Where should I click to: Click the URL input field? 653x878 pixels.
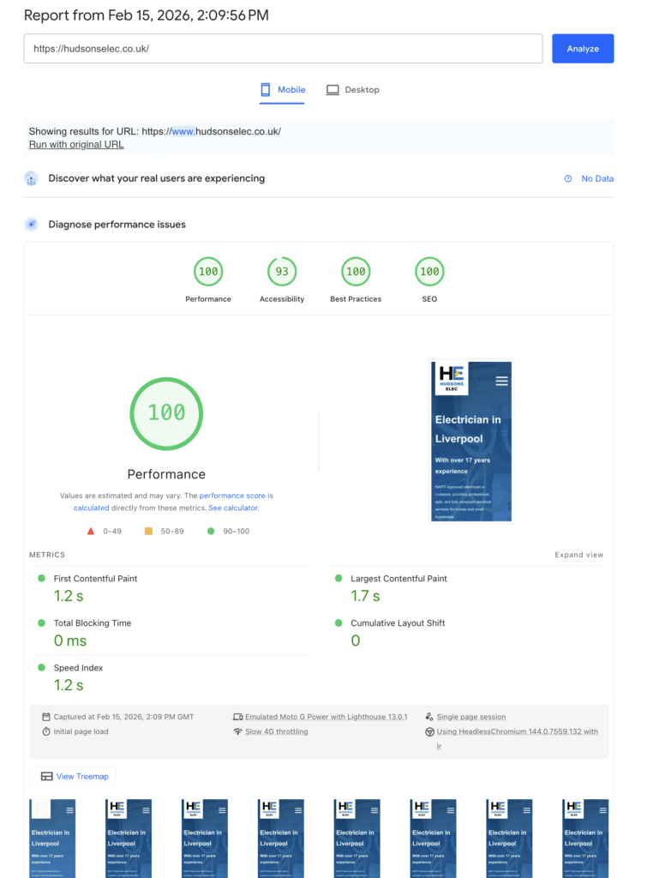pyautogui.click(x=283, y=49)
